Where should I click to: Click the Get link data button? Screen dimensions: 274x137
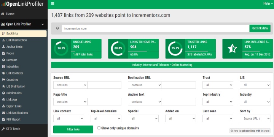click(260, 28)
